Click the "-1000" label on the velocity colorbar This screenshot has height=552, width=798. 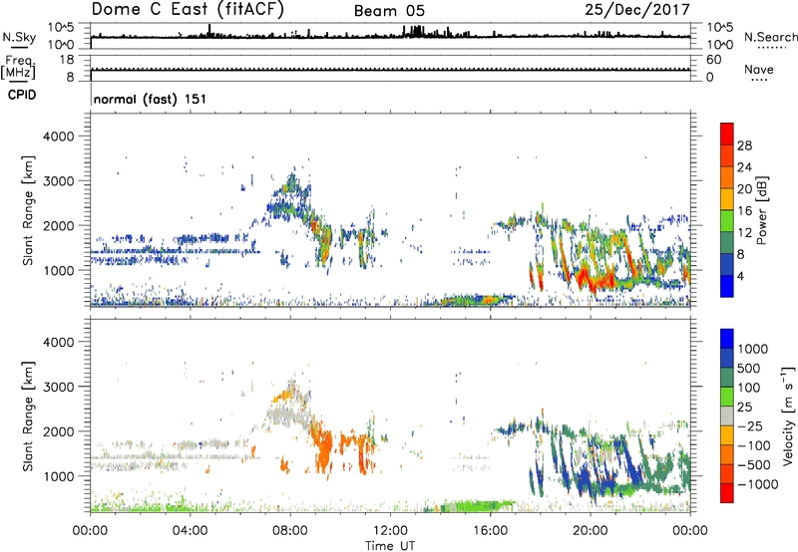pyautogui.click(x=757, y=484)
